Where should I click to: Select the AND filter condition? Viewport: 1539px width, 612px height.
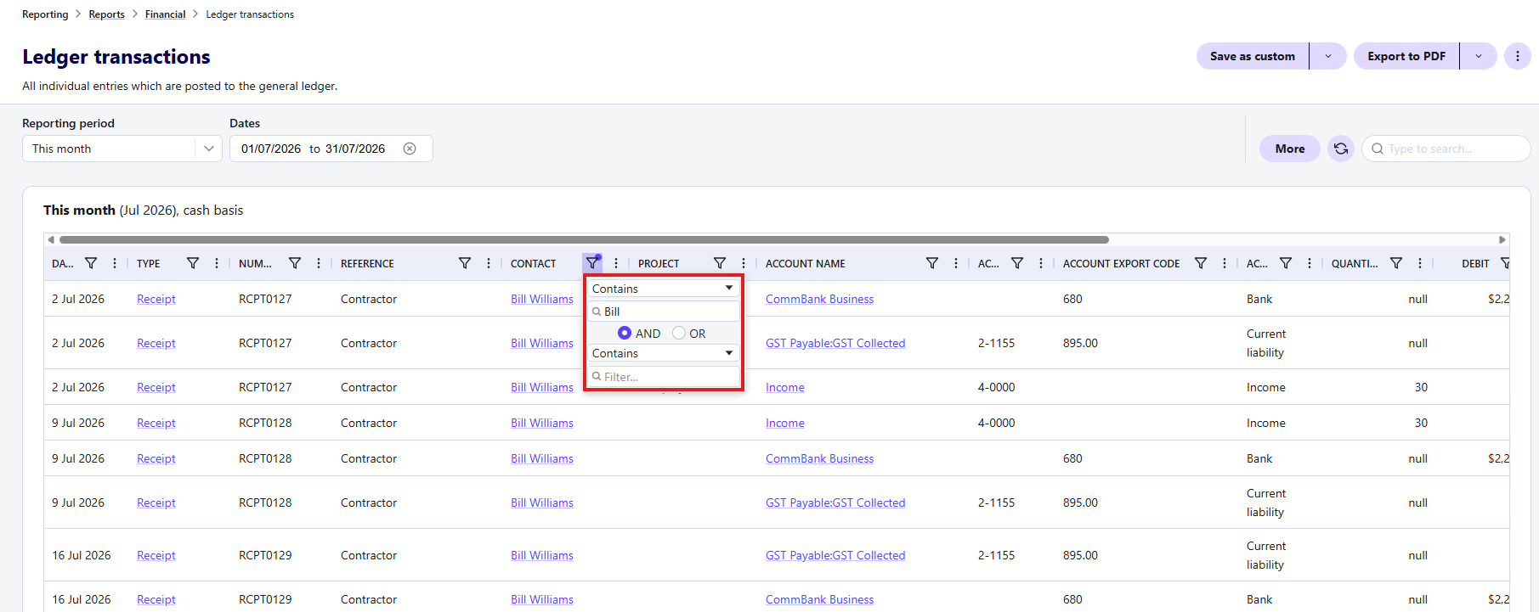point(625,333)
